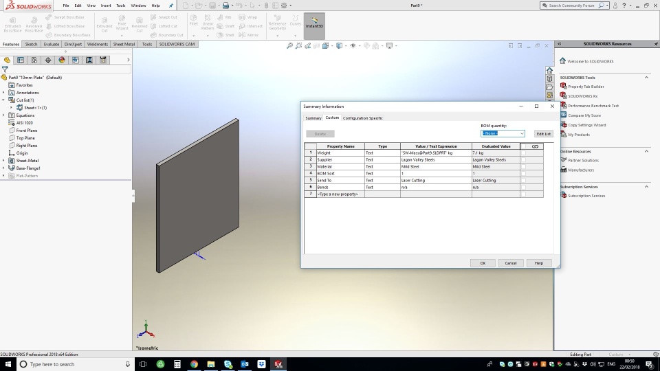Open the DimXpertManager crosshair tab icon
This screenshot has width=660, height=371.
pos(48,60)
